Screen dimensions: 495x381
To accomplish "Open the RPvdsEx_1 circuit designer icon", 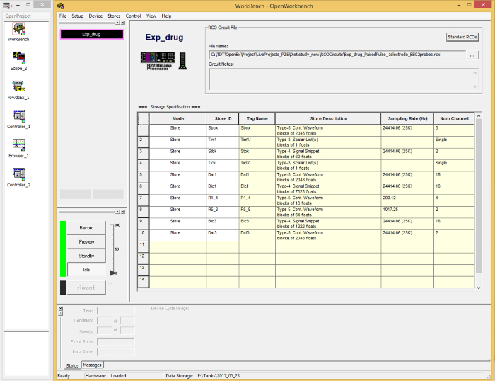I will pos(19,89).
